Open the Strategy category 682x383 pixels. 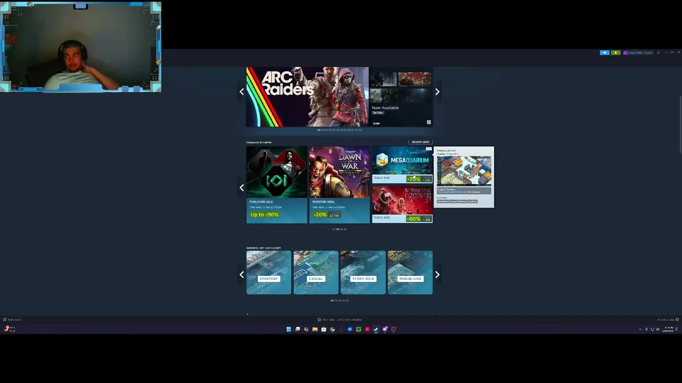pos(269,272)
